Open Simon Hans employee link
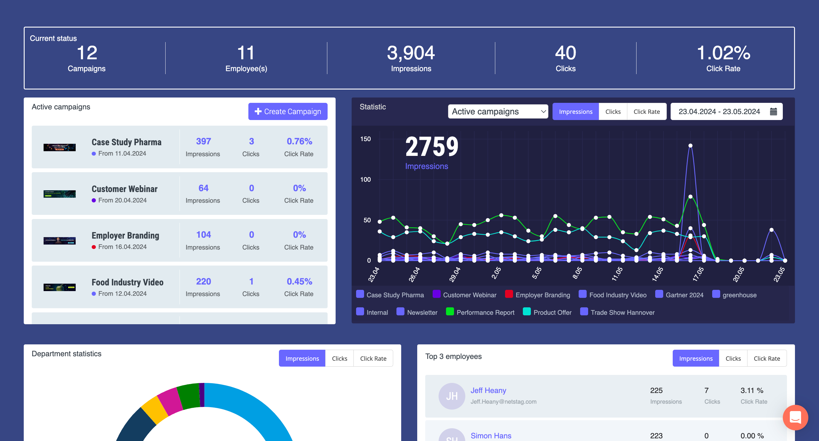819x441 pixels. point(491,436)
